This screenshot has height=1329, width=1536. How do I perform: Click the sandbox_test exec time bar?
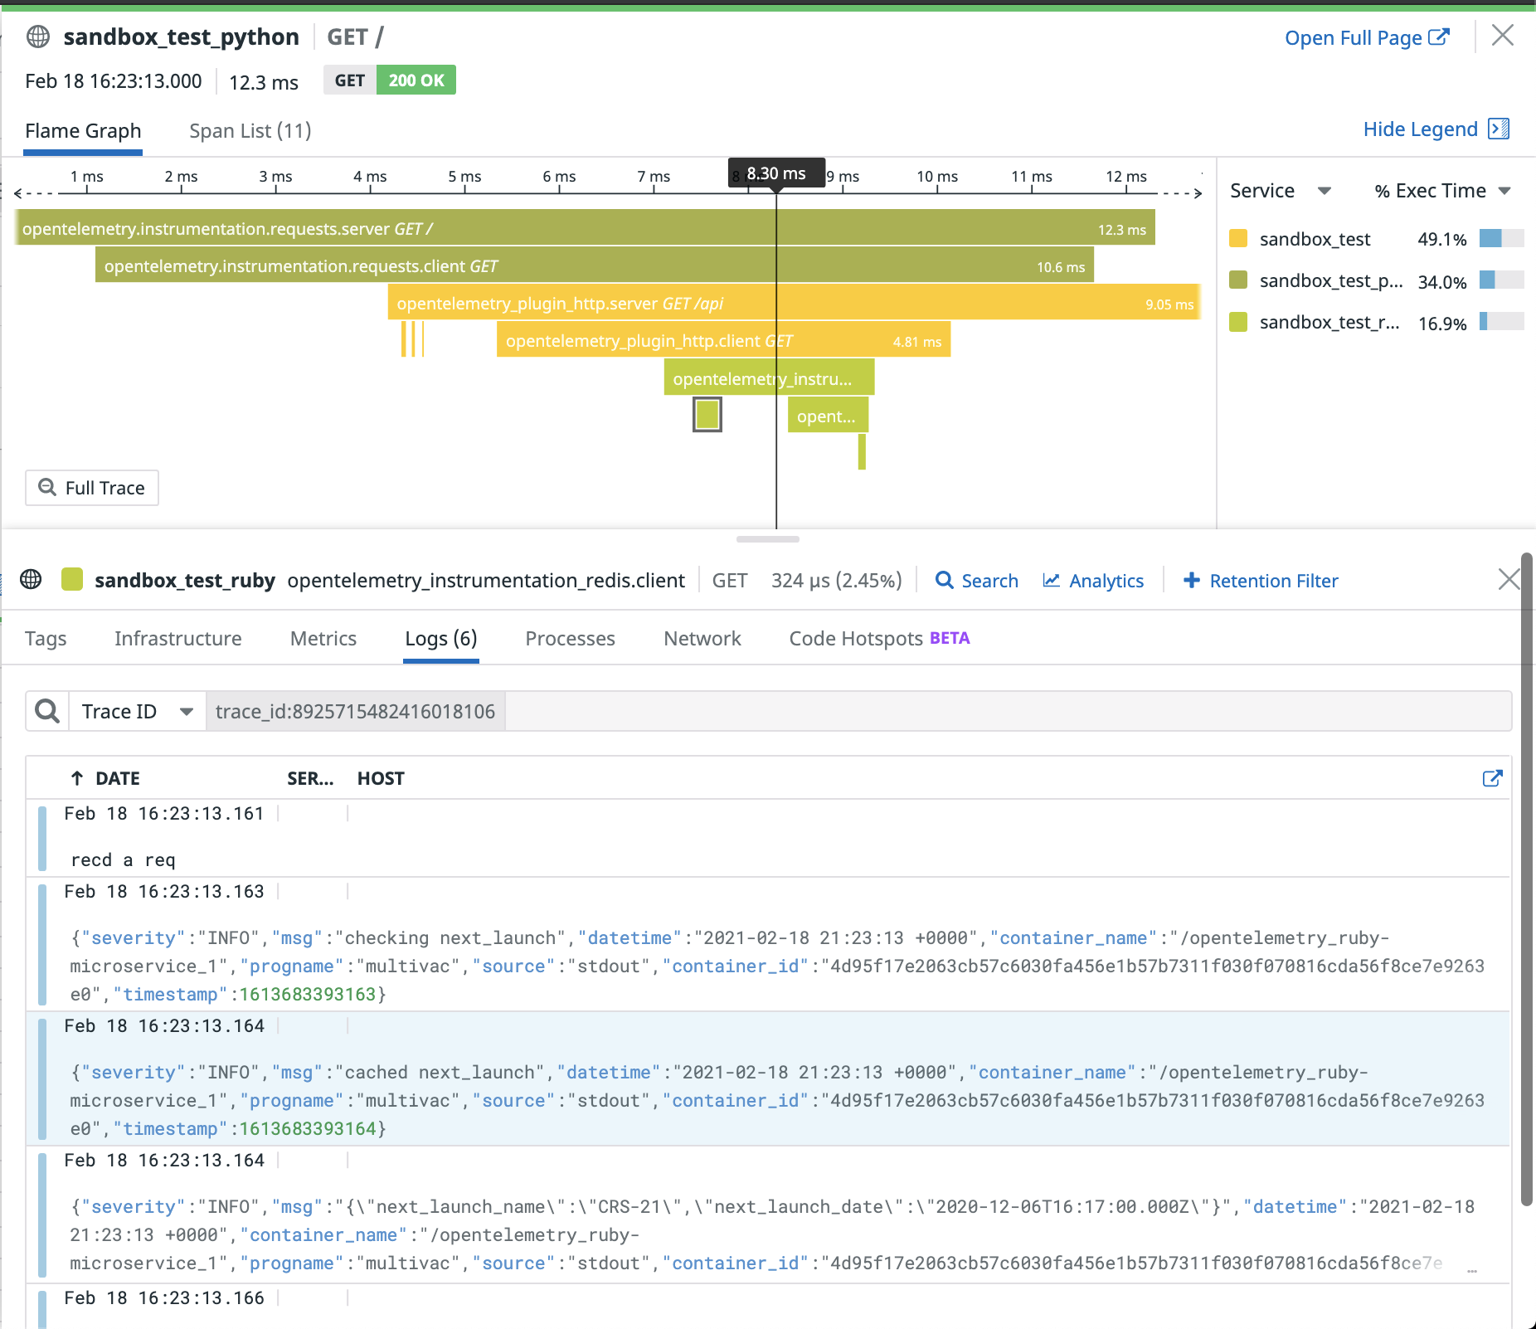tap(1501, 239)
